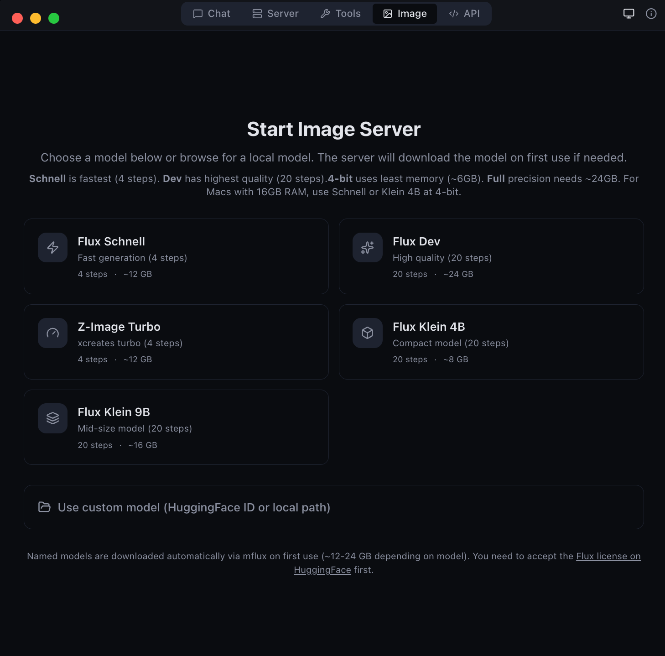Switch to the API tab
Viewport: 665px width, 656px height.
(465, 13)
